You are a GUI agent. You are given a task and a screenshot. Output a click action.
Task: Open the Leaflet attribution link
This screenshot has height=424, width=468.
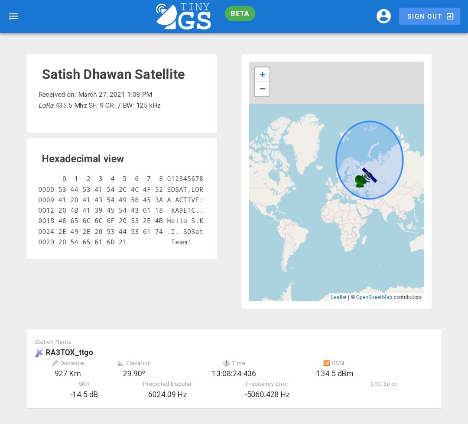click(338, 297)
